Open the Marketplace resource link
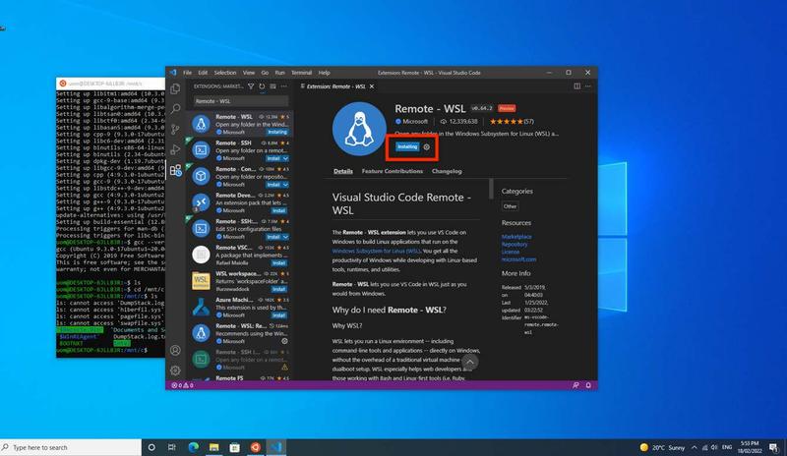Screen dimensions: 787x456 (516, 236)
